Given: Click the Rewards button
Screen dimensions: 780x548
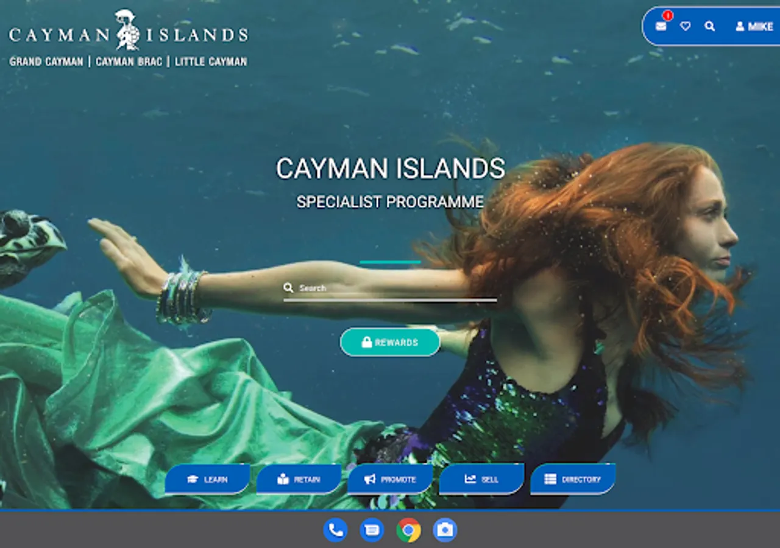Looking at the screenshot, I should 390,342.
